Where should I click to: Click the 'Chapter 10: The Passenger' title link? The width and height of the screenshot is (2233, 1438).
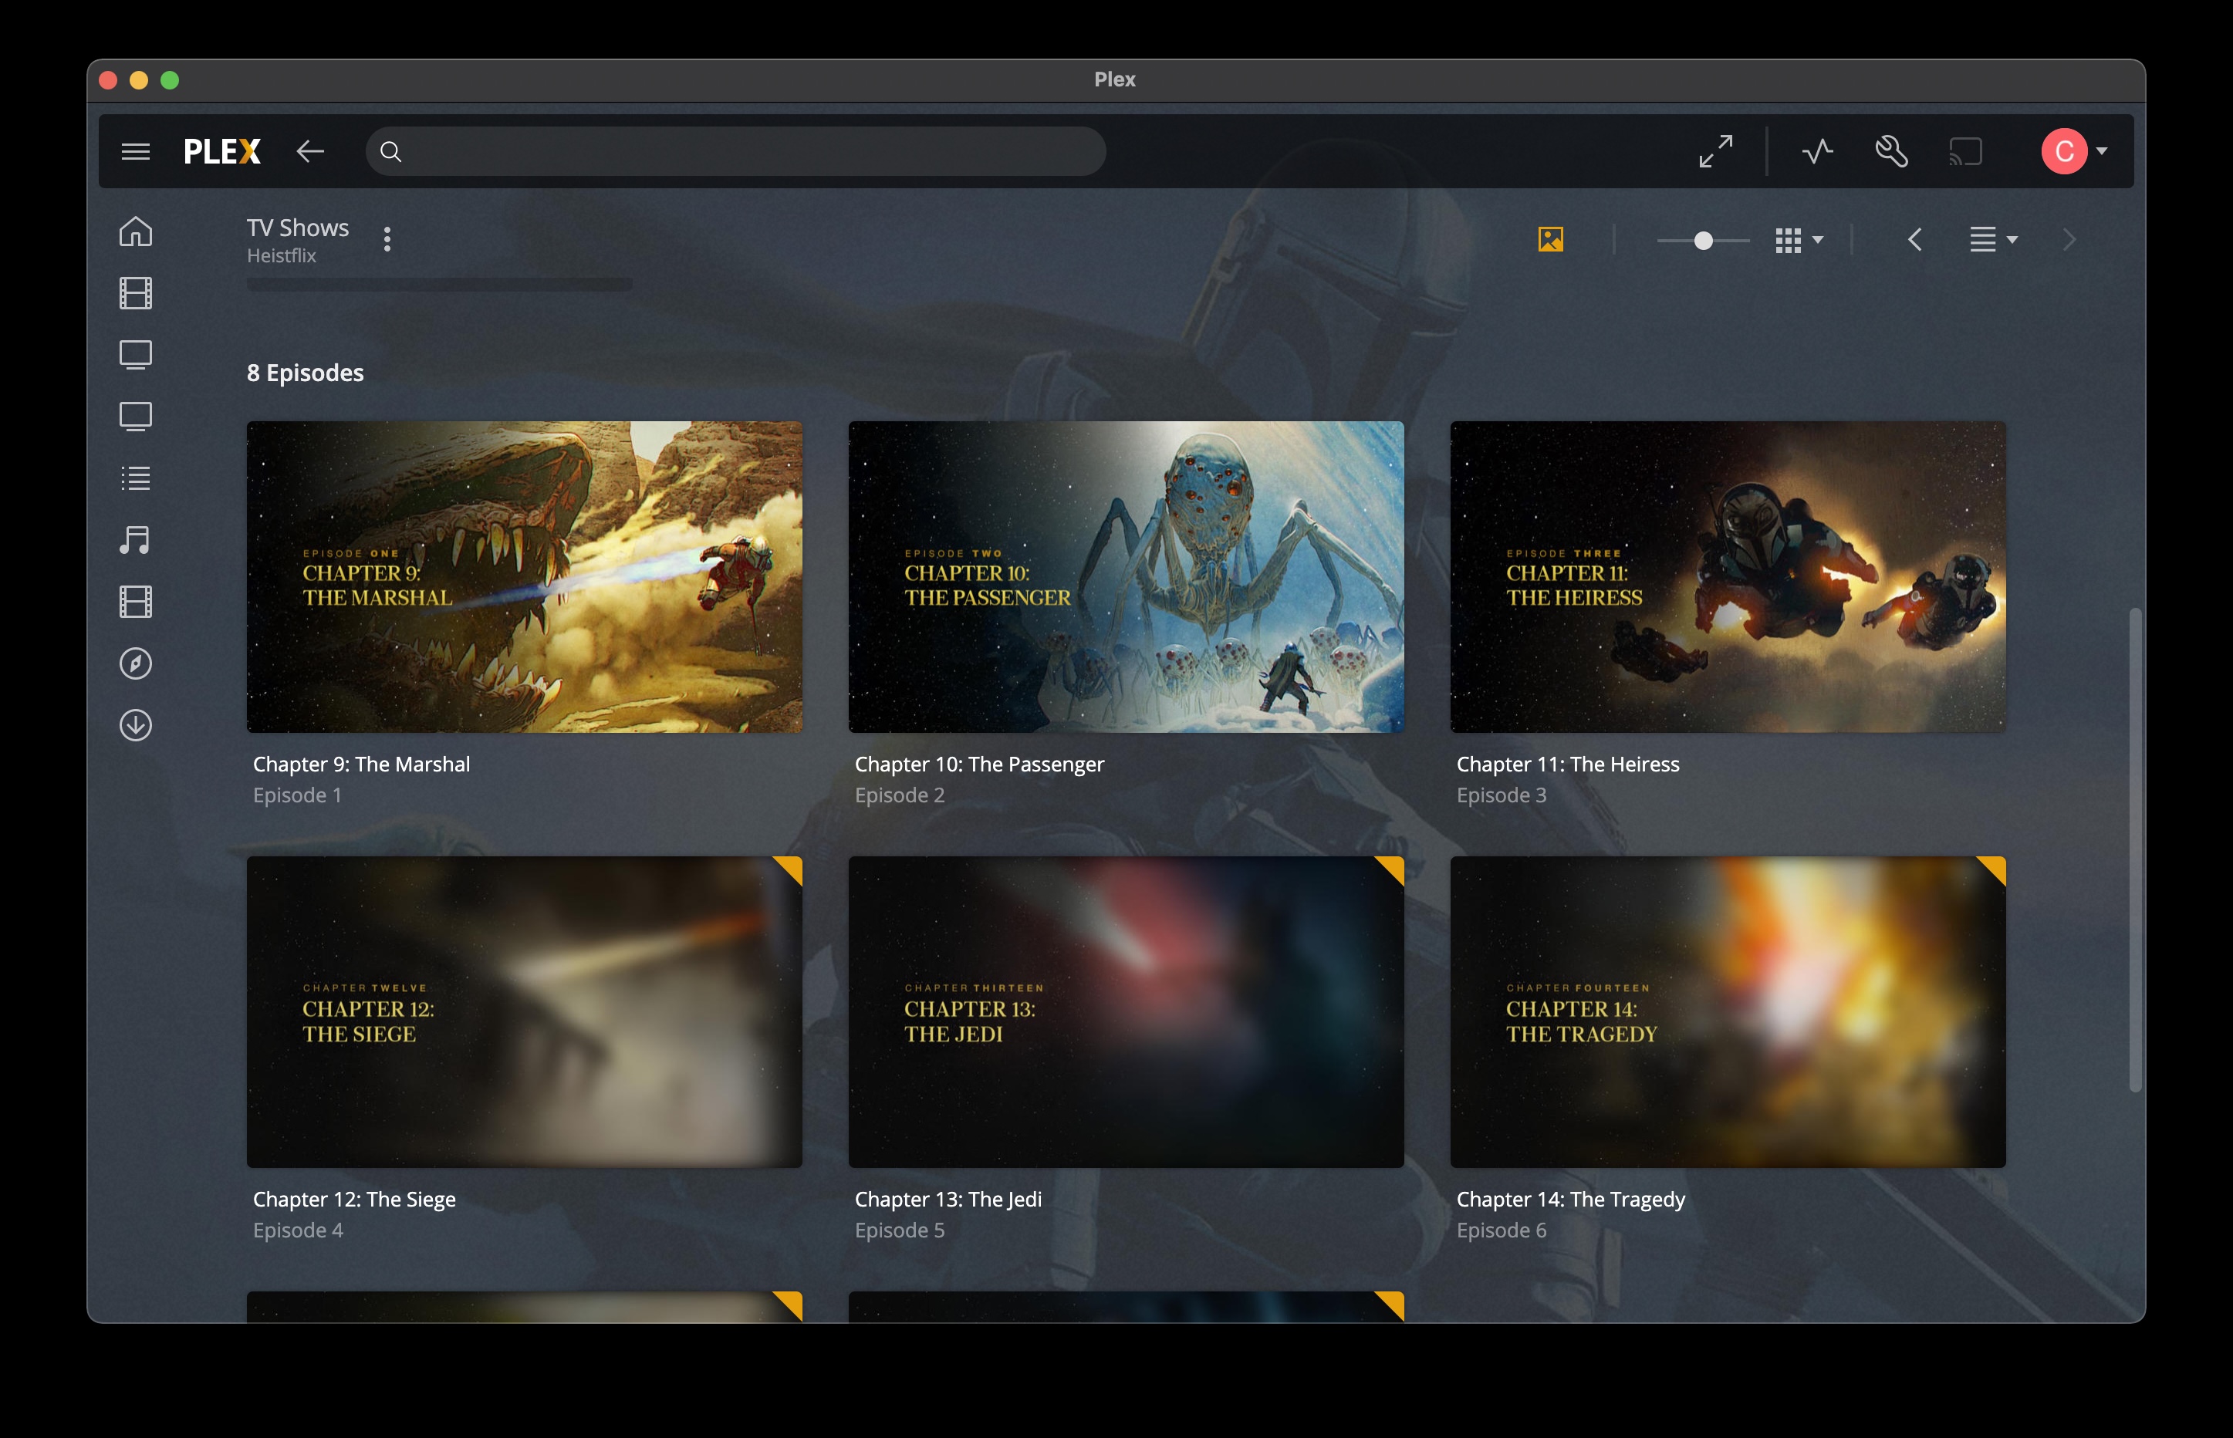point(980,765)
